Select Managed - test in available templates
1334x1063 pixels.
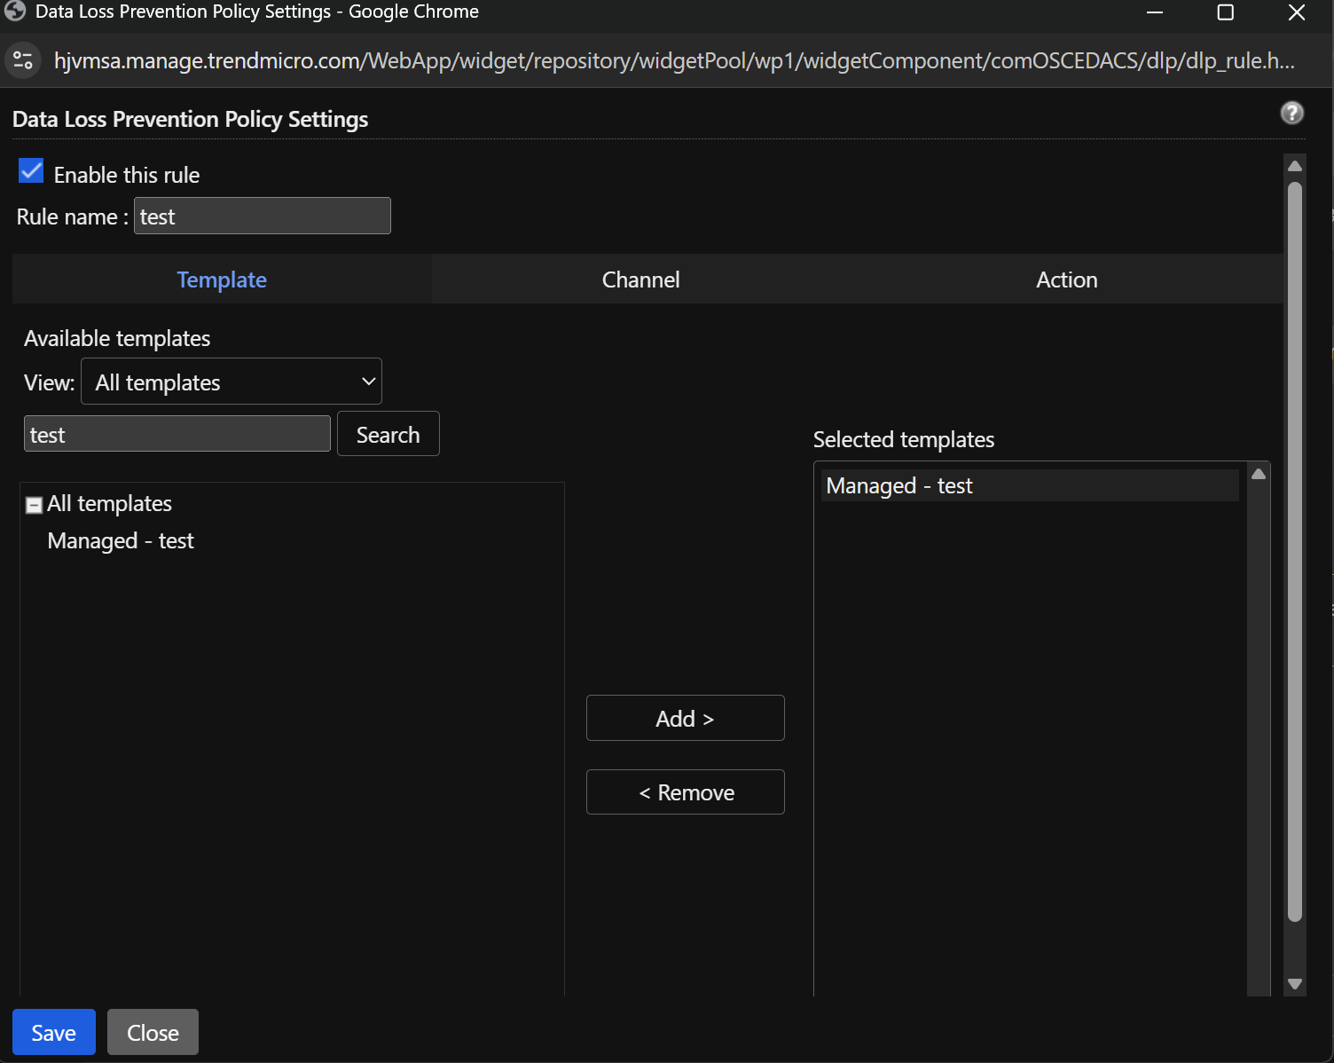[x=121, y=540]
